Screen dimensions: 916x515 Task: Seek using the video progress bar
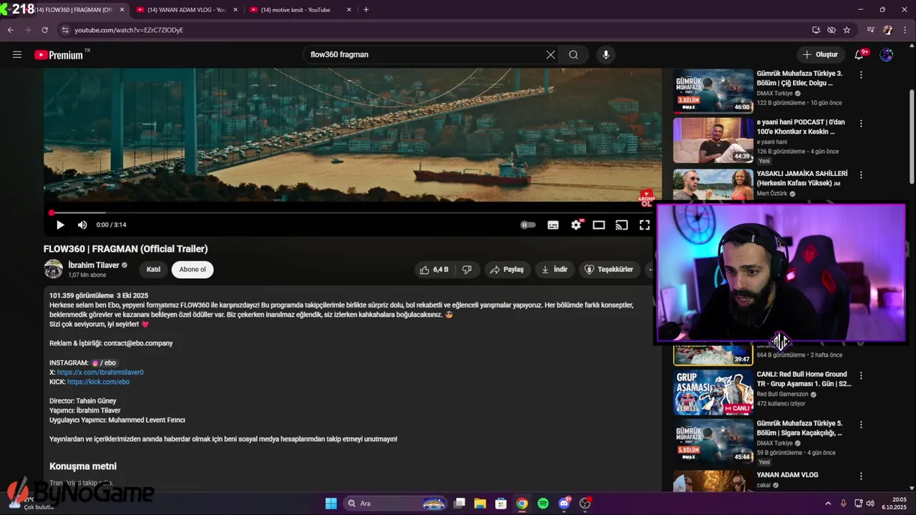pyautogui.click(x=350, y=212)
